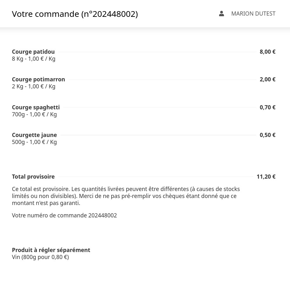
Task: Click the 0,50 € price of Courgette jaune
Action: click(x=267, y=135)
